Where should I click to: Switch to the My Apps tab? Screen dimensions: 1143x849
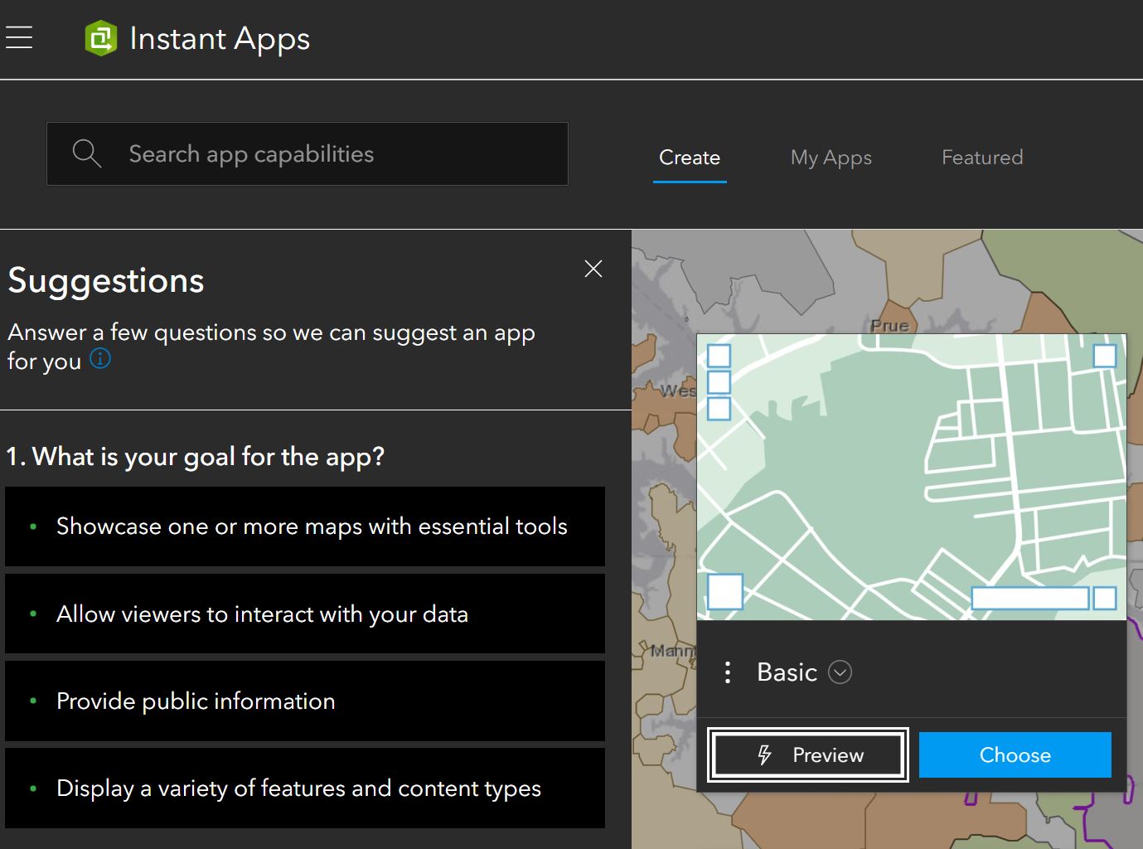click(831, 158)
